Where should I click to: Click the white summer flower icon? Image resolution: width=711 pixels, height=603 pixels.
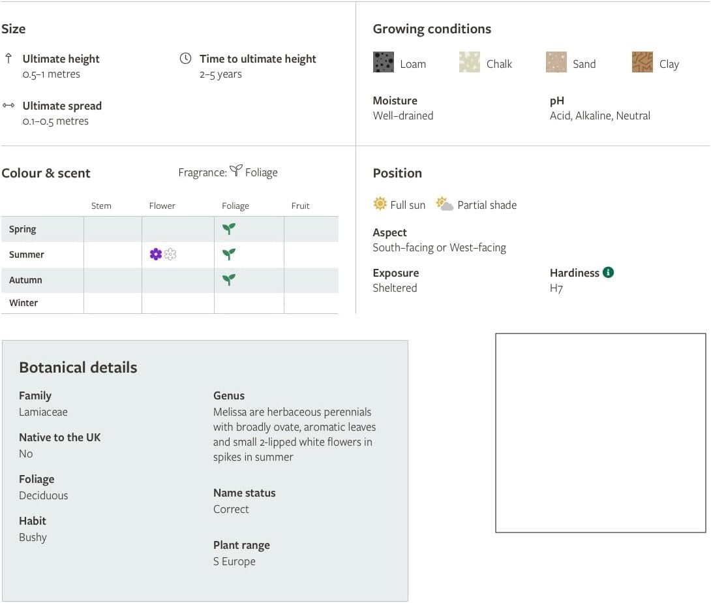click(170, 254)
